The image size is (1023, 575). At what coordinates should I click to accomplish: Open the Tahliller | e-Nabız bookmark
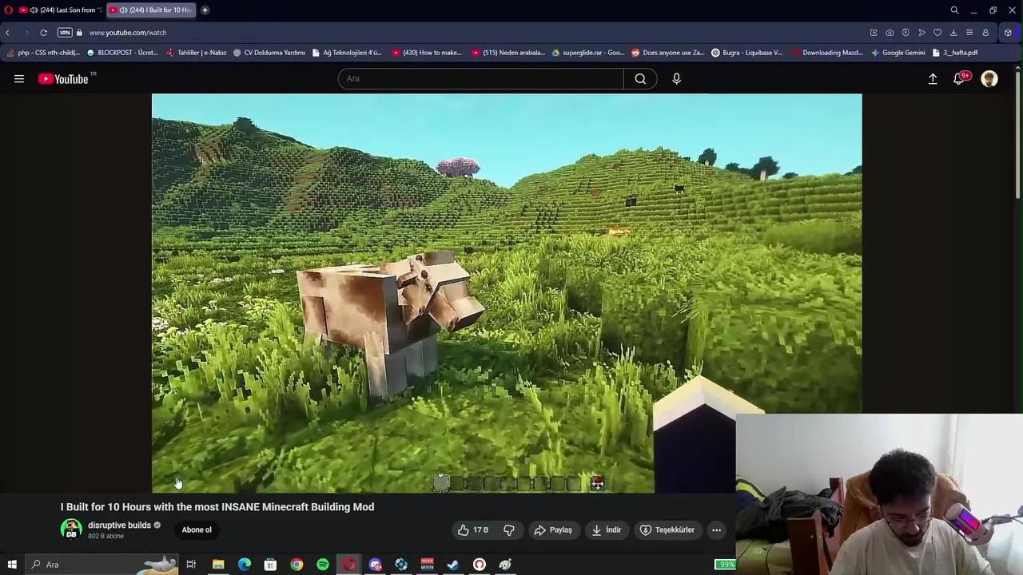pos(197,53)
